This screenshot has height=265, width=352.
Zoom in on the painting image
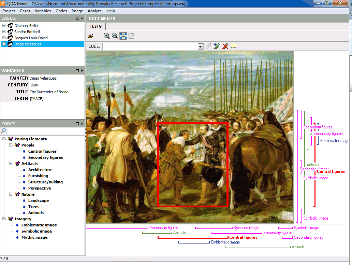pyautogui.click(x=107, y=36)
